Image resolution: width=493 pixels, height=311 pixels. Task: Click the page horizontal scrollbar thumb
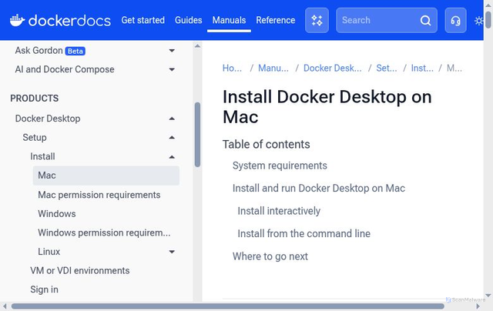(228, 306)
